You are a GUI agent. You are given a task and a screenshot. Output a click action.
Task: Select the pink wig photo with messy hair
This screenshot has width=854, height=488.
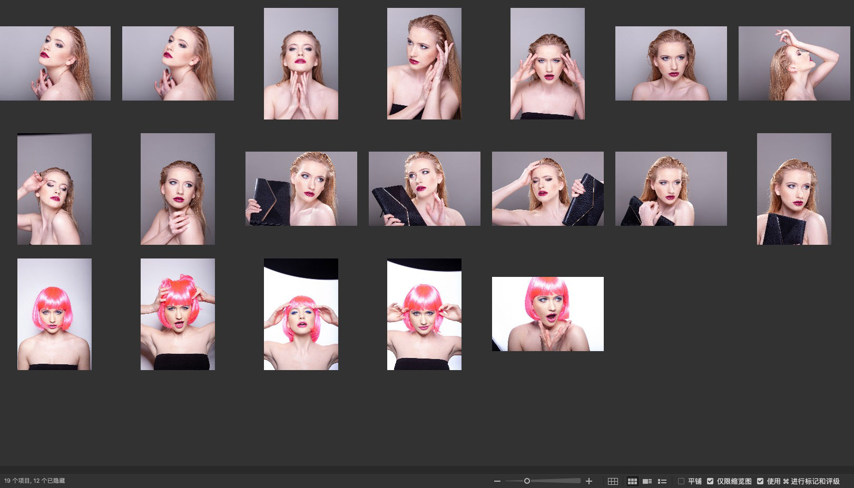tap(178, 314)
